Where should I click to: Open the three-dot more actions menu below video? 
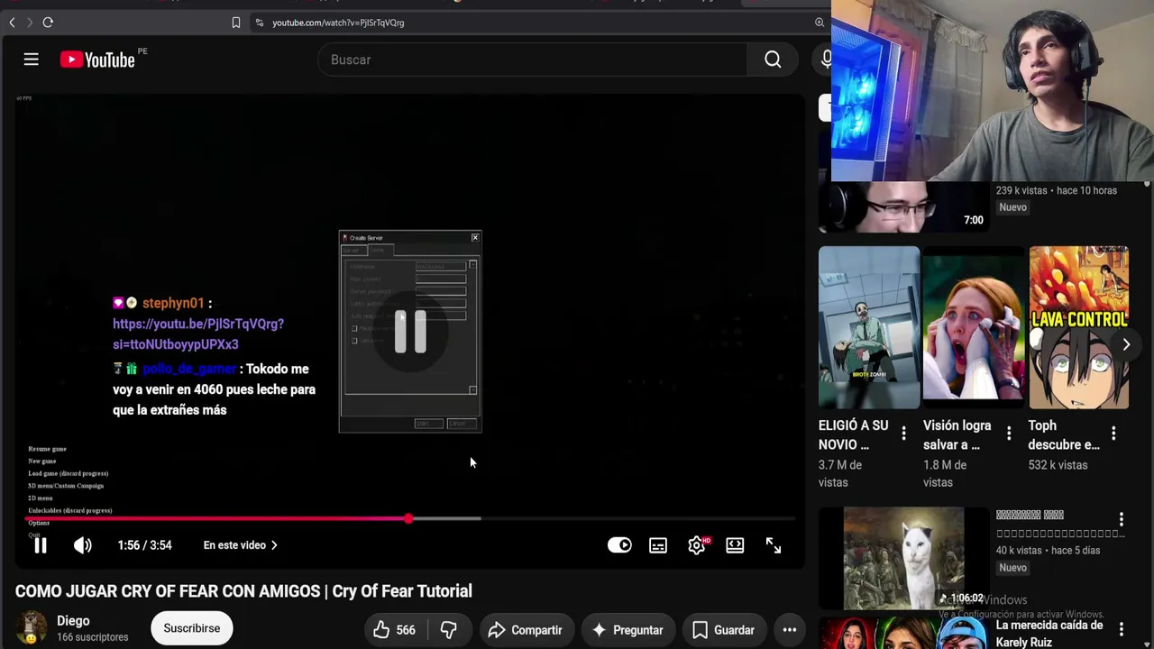click(789, 630)
